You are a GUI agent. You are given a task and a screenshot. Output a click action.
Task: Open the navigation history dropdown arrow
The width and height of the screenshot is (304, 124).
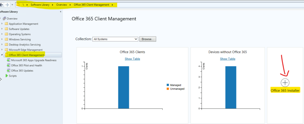pyautogui.click(x=12, y=5)
